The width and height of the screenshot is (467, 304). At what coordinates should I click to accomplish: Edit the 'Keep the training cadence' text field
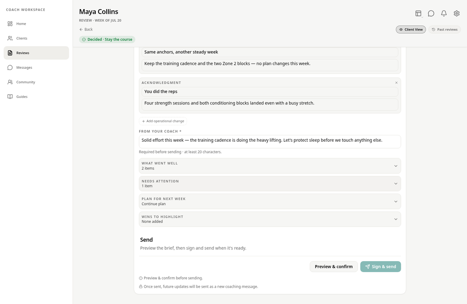[270, 65]
